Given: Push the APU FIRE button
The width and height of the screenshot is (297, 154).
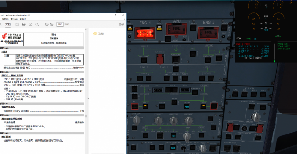Looking at the screenshot, I should [177, 31].
